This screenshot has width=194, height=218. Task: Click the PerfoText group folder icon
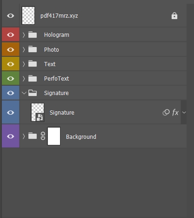click(33, 78)
